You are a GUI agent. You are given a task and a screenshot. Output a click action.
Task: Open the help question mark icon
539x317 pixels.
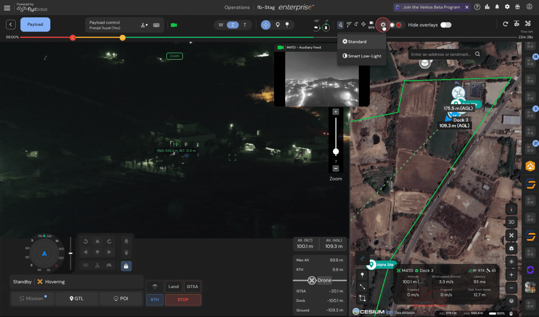(477, 7)
